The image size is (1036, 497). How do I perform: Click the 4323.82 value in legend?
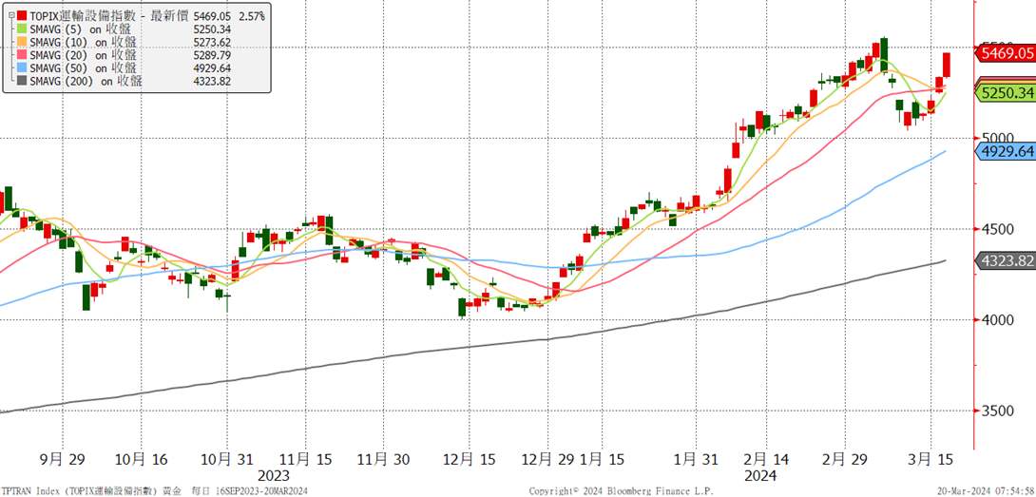(214, 82)
